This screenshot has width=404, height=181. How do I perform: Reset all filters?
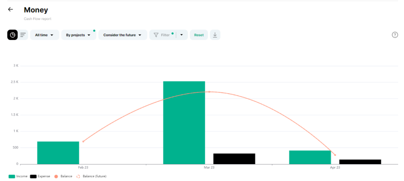click(x=199, y=35)
